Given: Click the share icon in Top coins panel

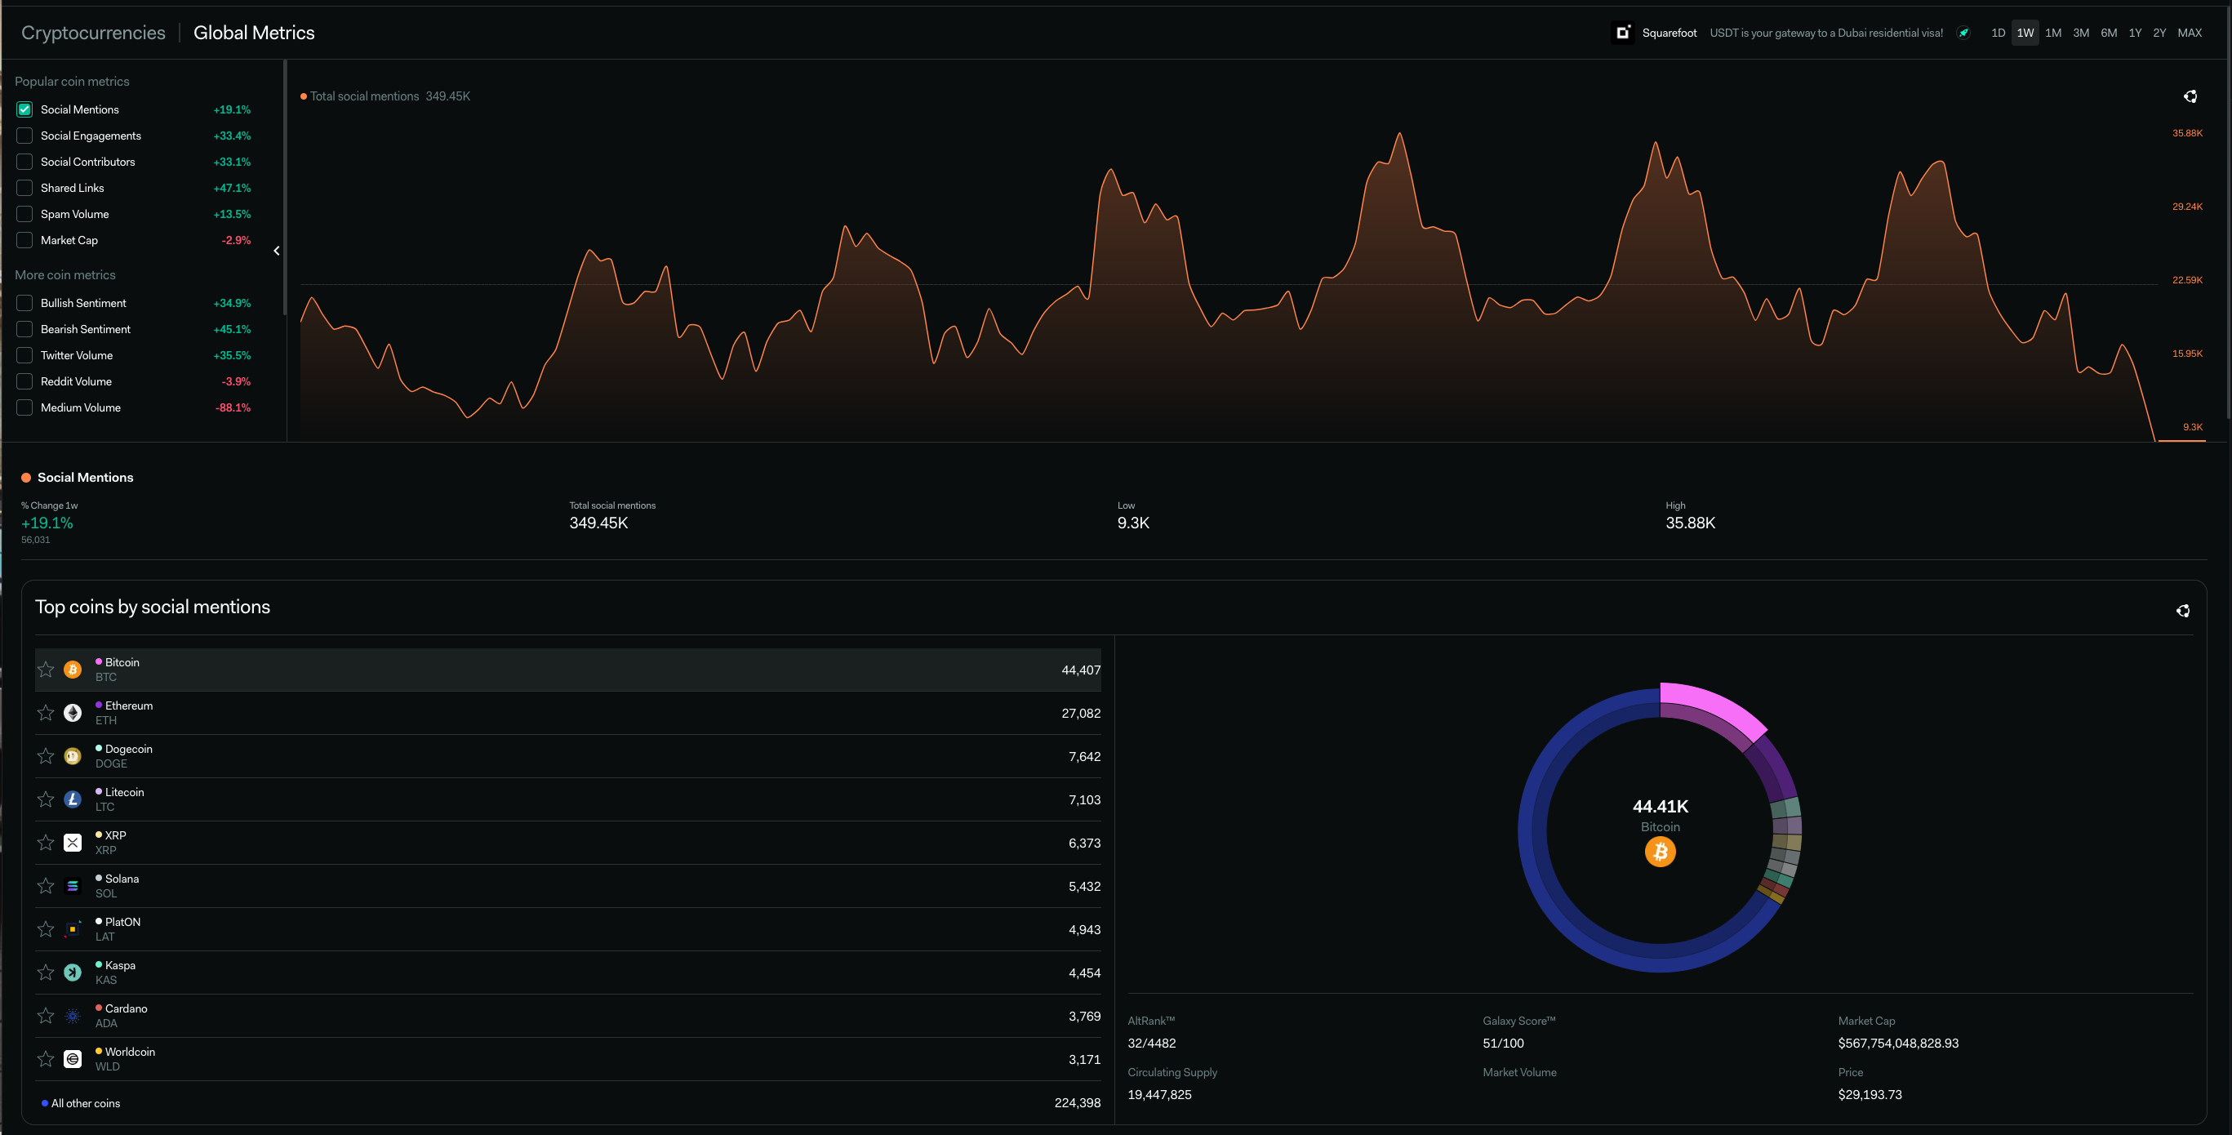Looking at the screenshot, I should pos(2183,611).
